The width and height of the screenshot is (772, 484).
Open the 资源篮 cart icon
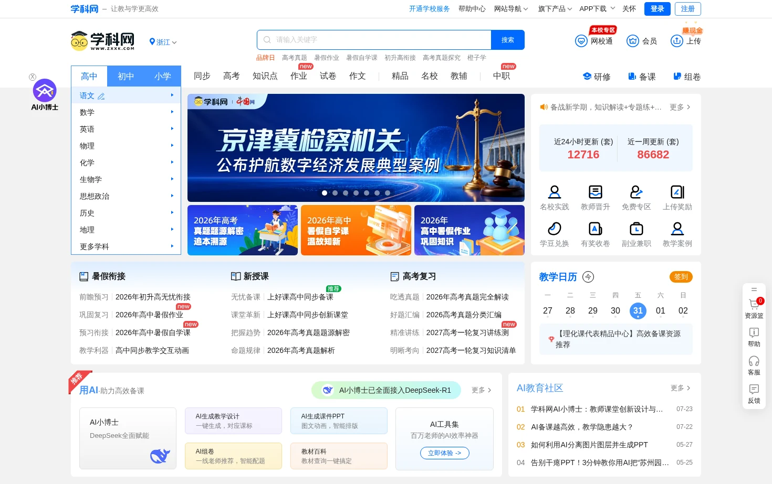(x=754, y=304)
